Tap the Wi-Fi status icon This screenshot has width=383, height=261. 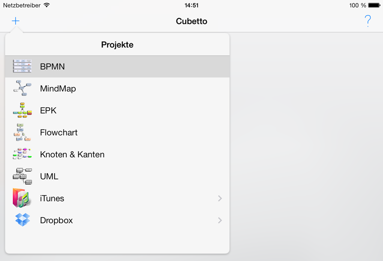47,5
